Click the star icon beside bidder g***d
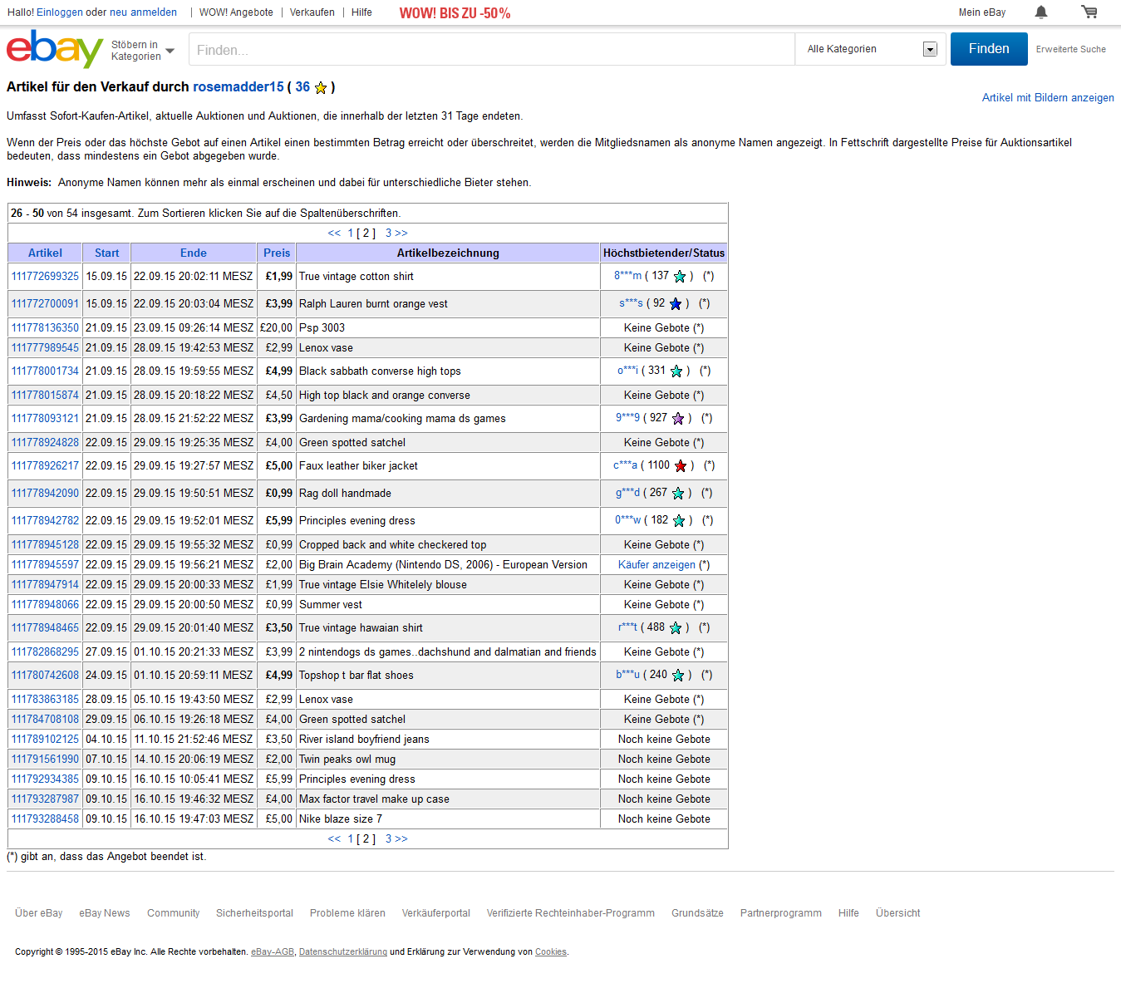 click(x=678, y=493)
